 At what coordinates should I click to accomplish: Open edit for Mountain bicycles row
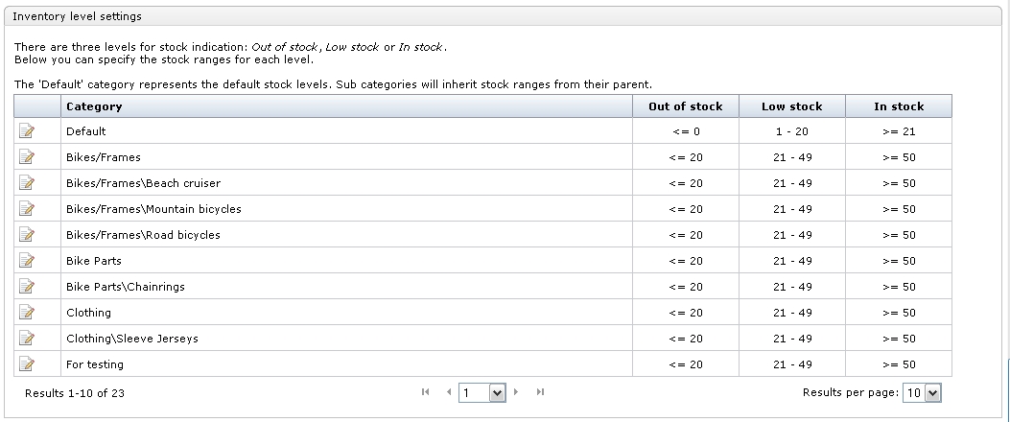tap(27, 209)
